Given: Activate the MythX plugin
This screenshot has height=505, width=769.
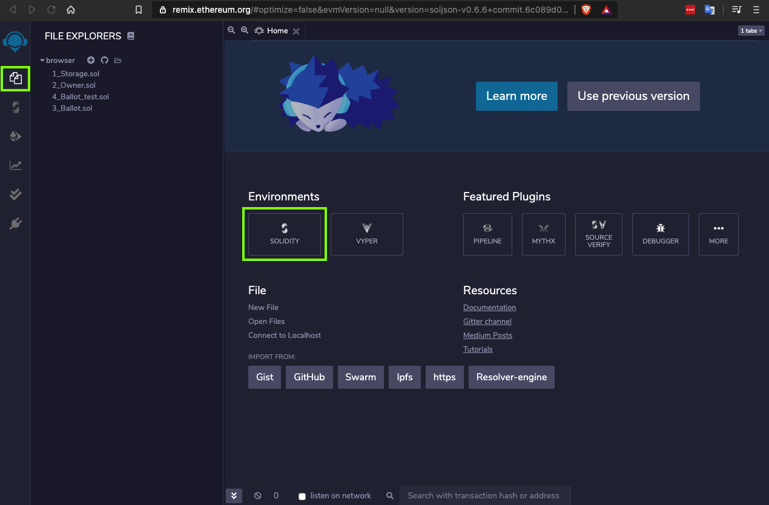Looking at the screenshot, I should coord(544,234).
